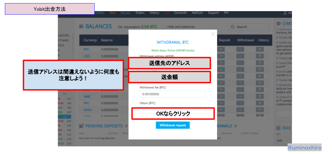This screenshot has width=332, height=154.
Task: Click the magnifier icon in Search box
Action: [233, 27]
